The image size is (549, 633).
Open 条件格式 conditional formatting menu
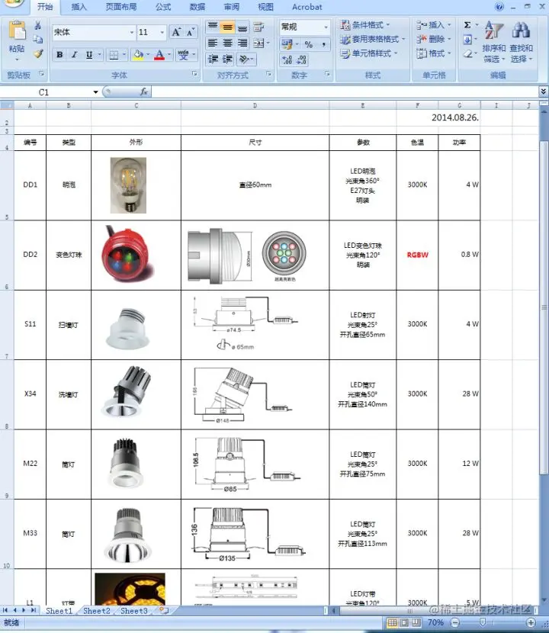click(364, 25)
